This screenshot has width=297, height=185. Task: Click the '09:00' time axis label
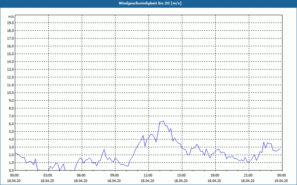point(114,175)
